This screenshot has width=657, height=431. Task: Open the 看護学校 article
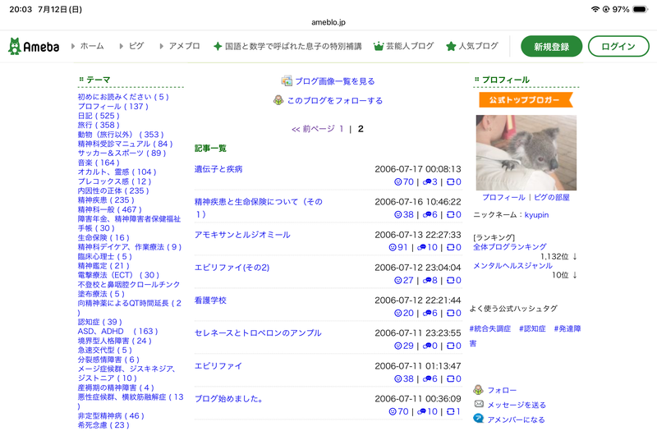[x=210, y=300]
